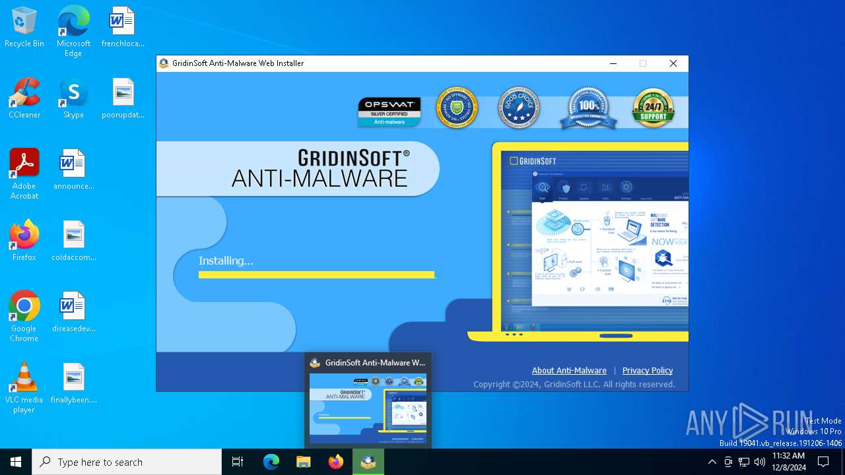
Task: Click the Installing... status text
Action: (226, 261)
